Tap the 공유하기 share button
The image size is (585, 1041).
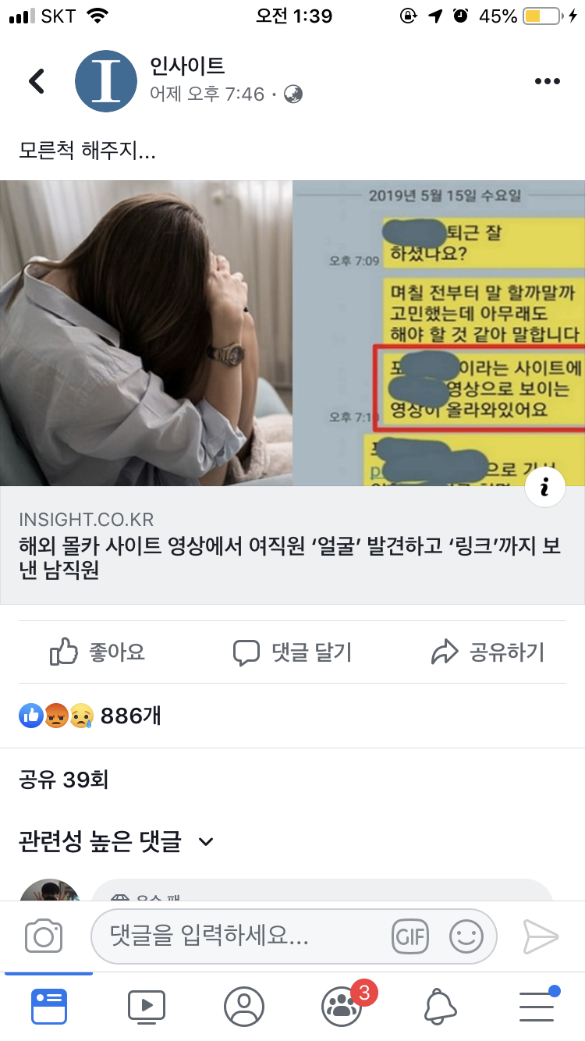488,652
